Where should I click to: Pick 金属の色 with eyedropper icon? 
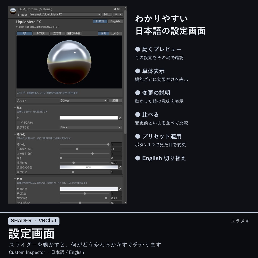click(120, 189)
